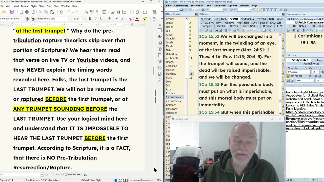Open the Writer print dialog
The height and width of the screenshot is (182, 324).
click(x=27, y=12)
